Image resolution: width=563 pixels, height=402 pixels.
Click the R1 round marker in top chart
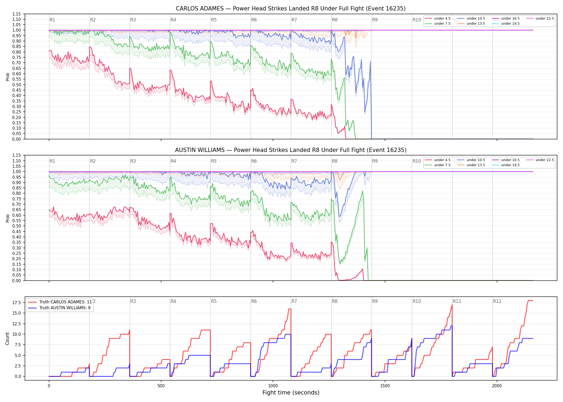[x=52, y=20]
